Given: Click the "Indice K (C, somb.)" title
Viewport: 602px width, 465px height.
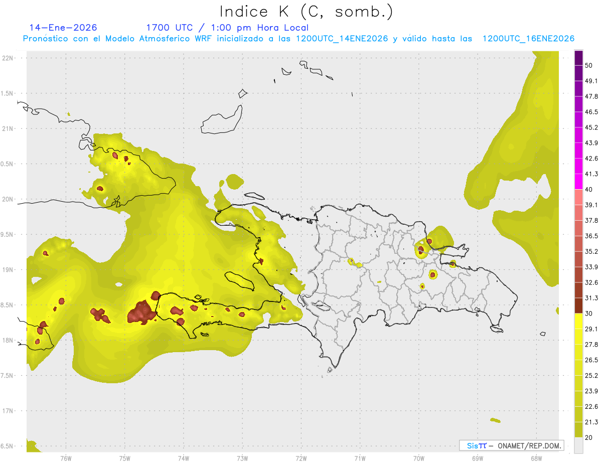Looking at the screenshot, I should 306,12.
